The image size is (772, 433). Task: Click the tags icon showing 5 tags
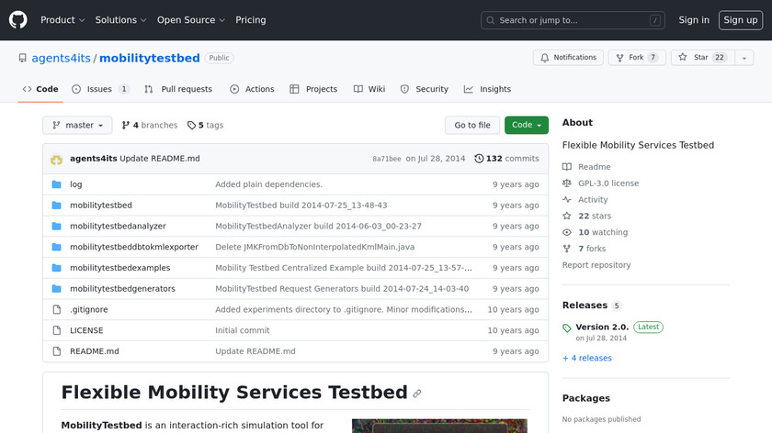pos(191,126)
